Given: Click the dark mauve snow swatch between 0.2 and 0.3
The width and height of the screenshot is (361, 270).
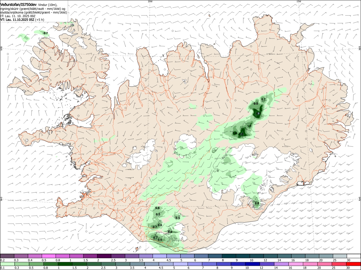Looking at the screenshot, I should pos(7,256).
